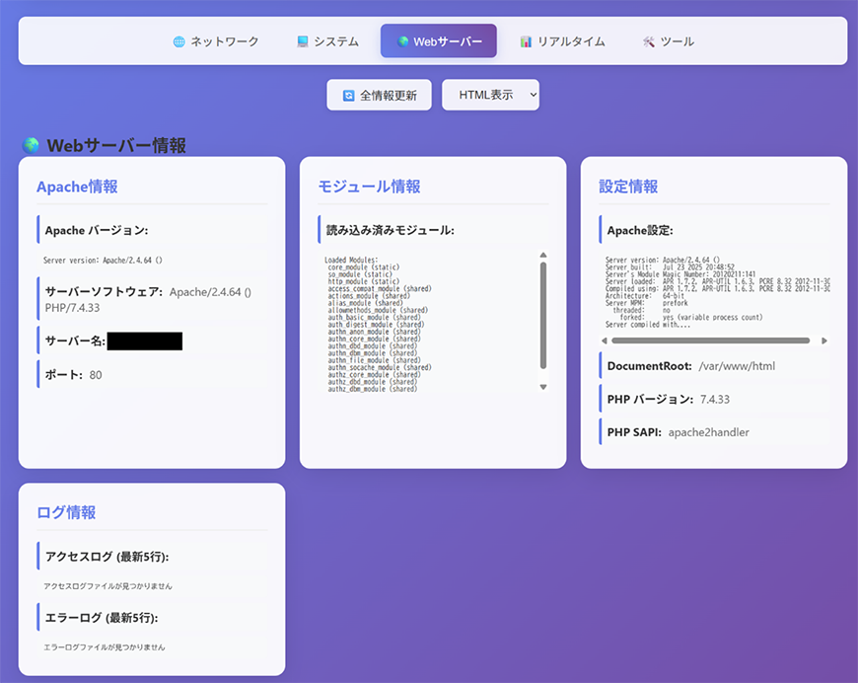
Task: Click the left arrow of the Apache設定 scrollbar
Action: [605, 340]
